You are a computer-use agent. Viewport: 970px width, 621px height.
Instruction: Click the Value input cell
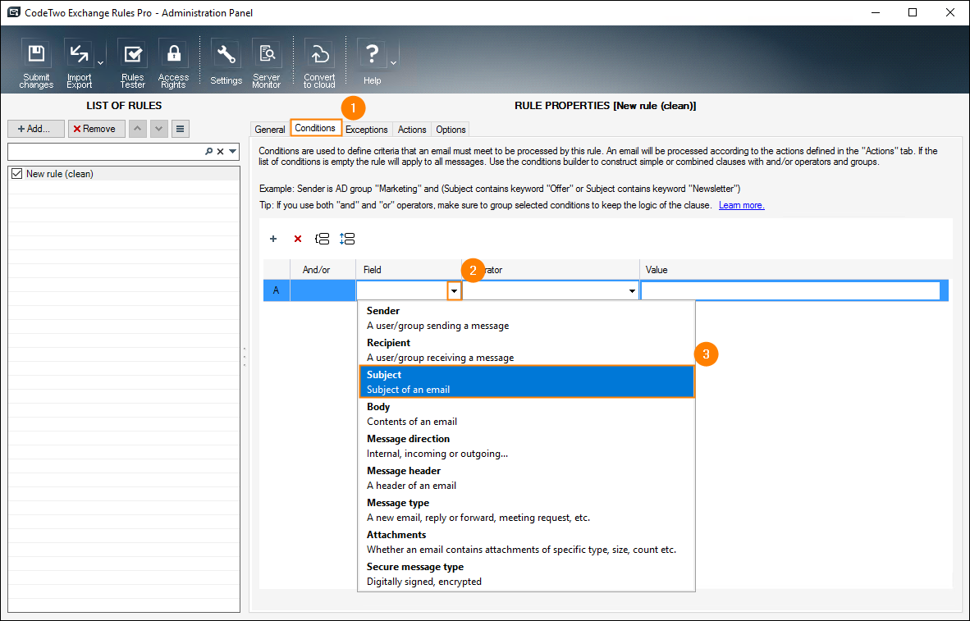[790, 290]
